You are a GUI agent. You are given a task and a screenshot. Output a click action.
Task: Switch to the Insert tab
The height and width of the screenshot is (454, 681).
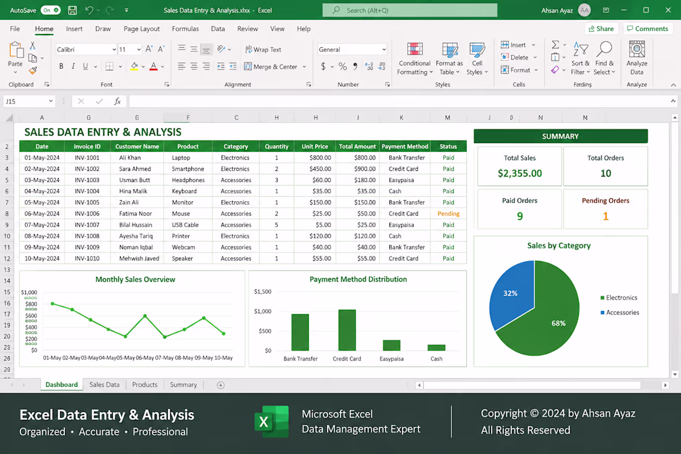74,28
